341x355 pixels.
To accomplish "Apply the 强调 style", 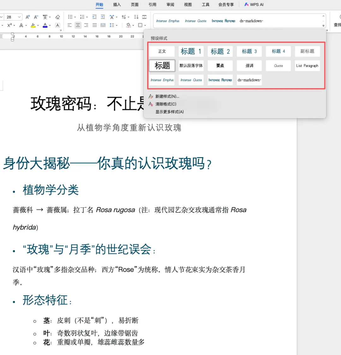I will pyautogui.click(x=249, y=66).
